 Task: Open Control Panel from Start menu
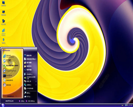[x=28, y=74]
